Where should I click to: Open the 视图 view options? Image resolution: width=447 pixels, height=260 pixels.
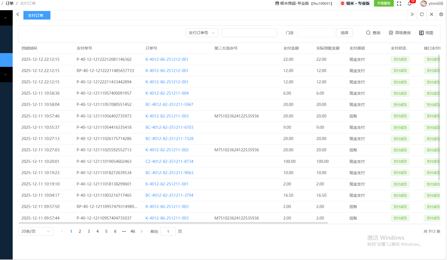click(426, 33)
